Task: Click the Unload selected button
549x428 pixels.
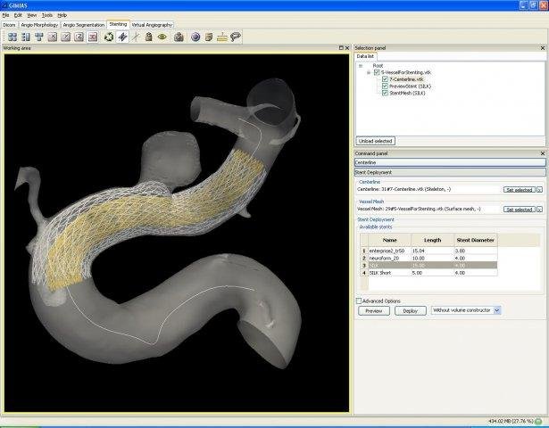Action: pyautogui.click(x=375, y=141)
